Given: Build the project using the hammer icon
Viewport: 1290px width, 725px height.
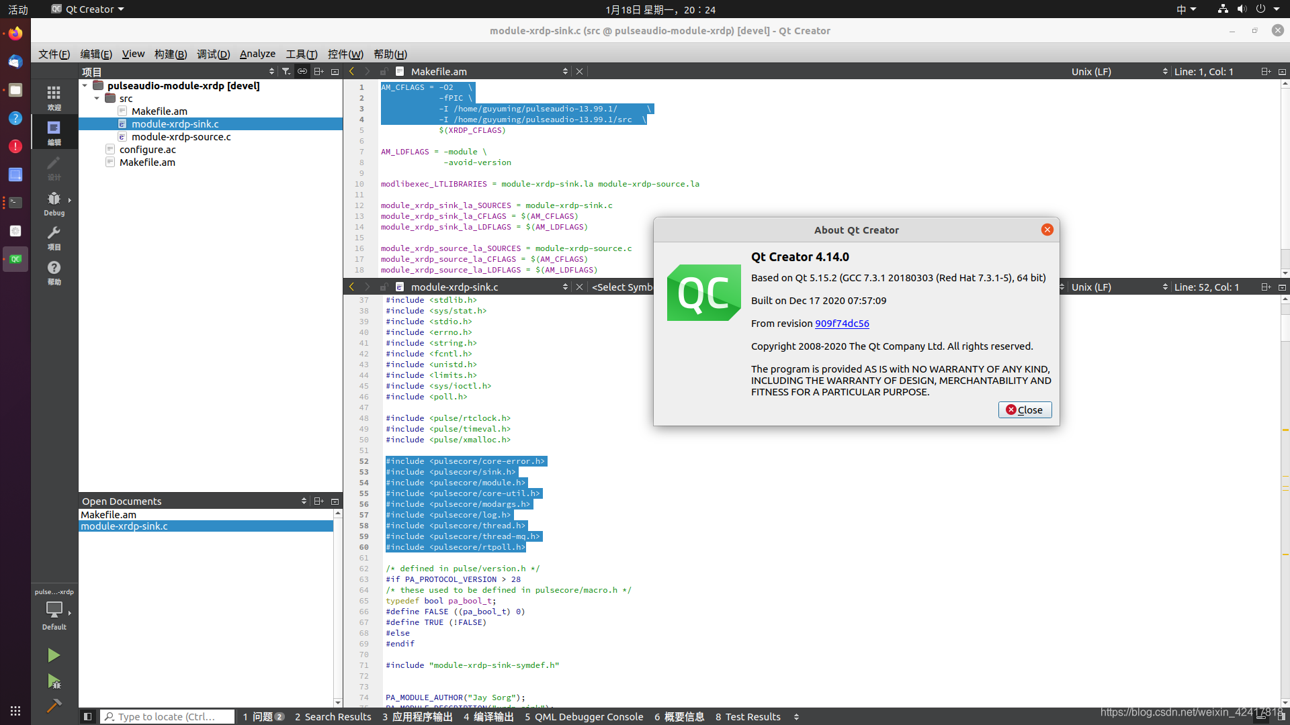Looking at the screenshot, I should click(54, 706).
